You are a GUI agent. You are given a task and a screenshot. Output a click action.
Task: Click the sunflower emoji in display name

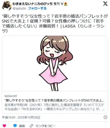(66, 4)
